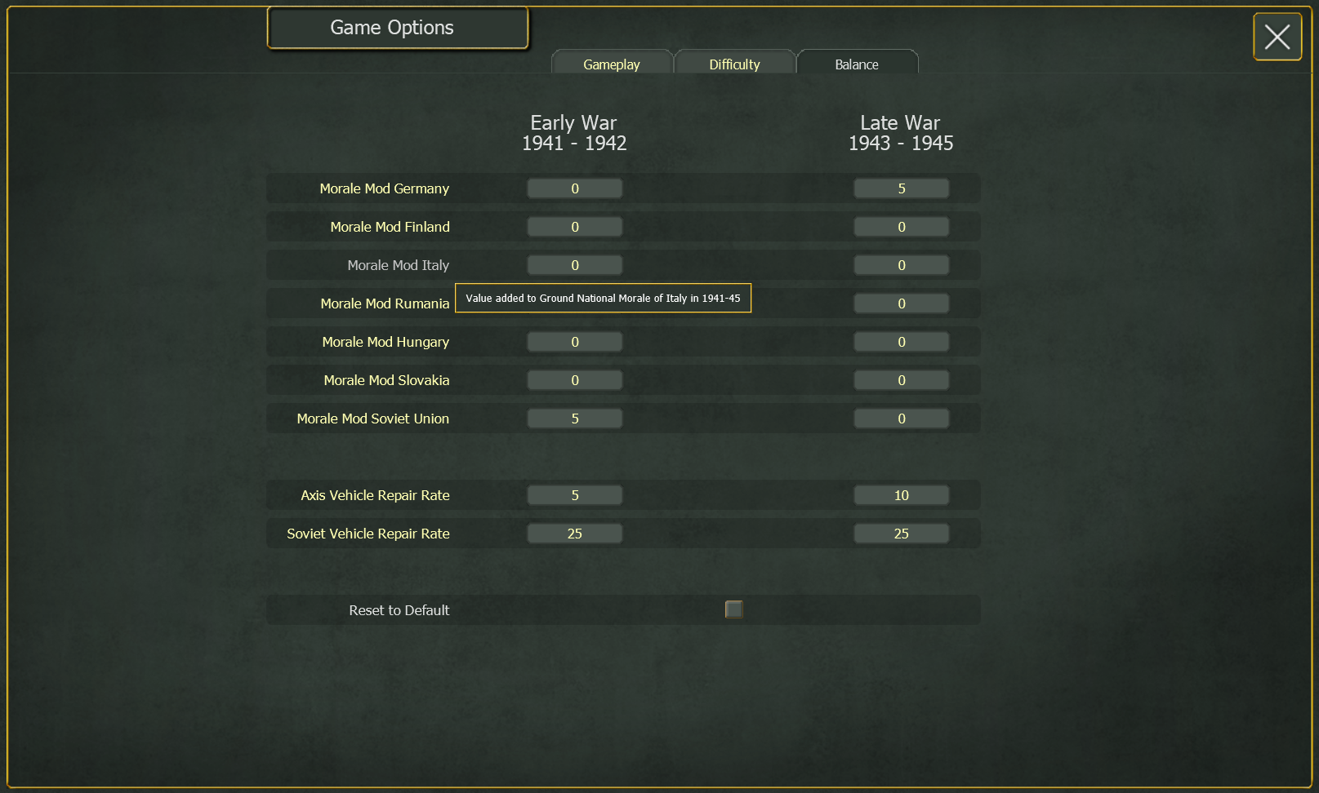The width and height of the screenshot is (1319, 793).
Task: Click Hungary Early War morale value
Action: pyautogui.click(x=574, y=342)
